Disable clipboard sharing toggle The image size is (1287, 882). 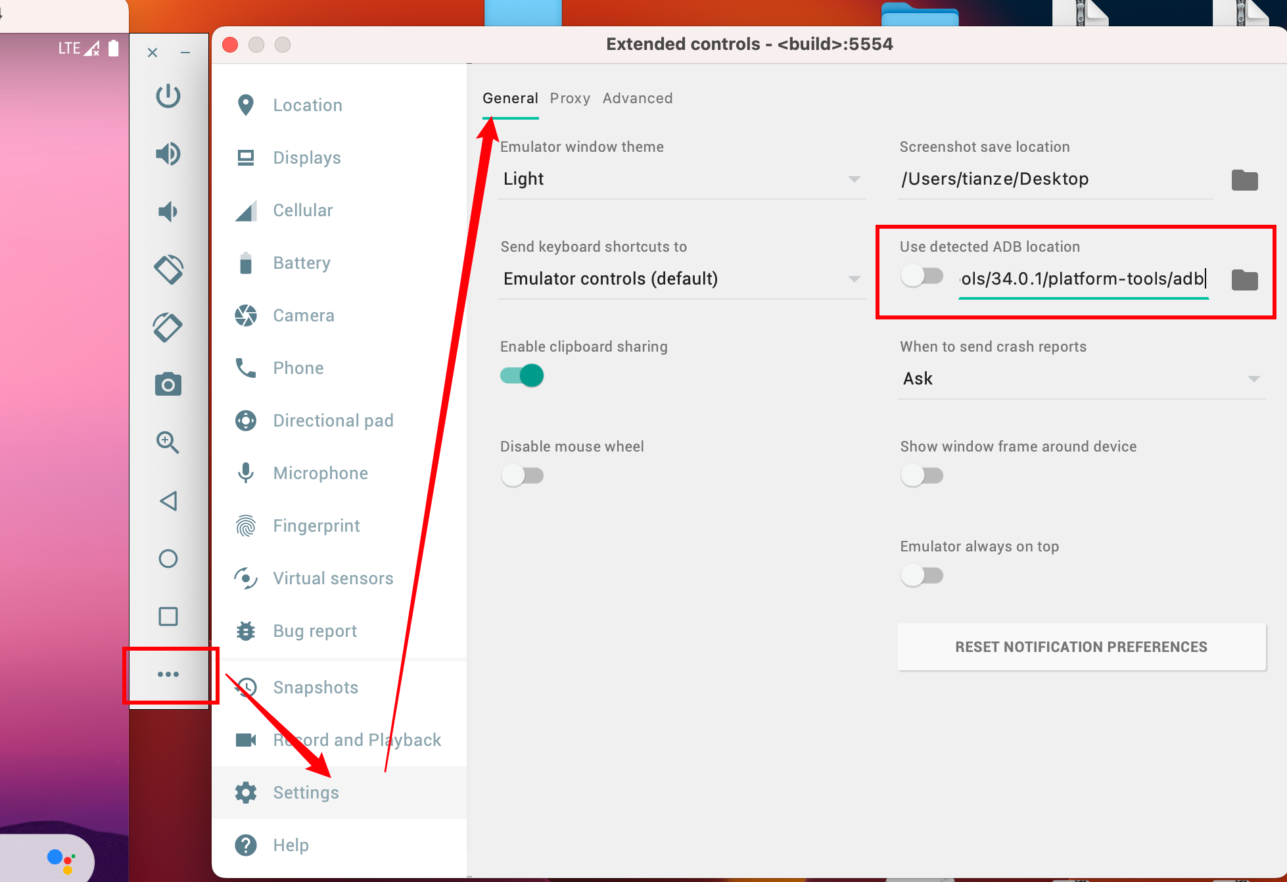pos(522,376)
